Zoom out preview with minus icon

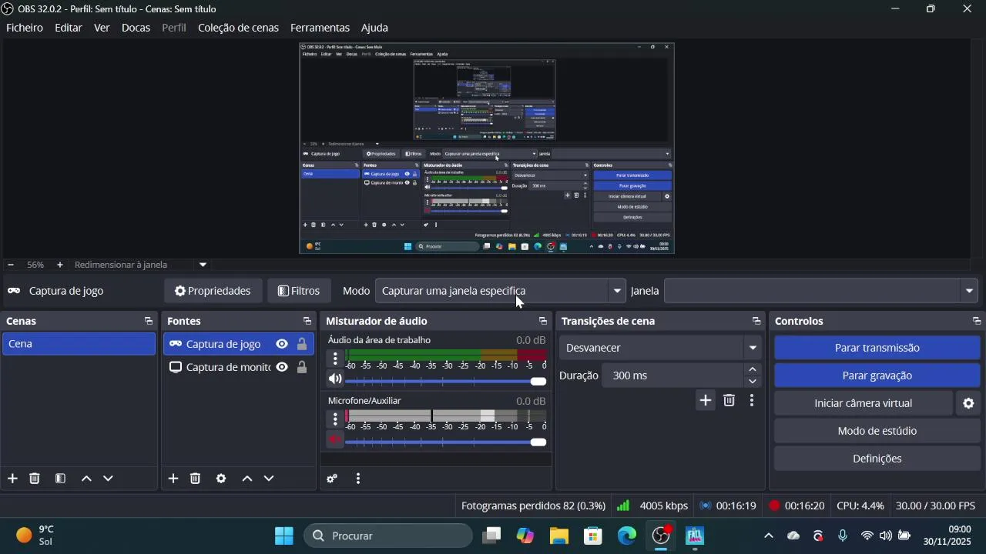pos(11,265)
